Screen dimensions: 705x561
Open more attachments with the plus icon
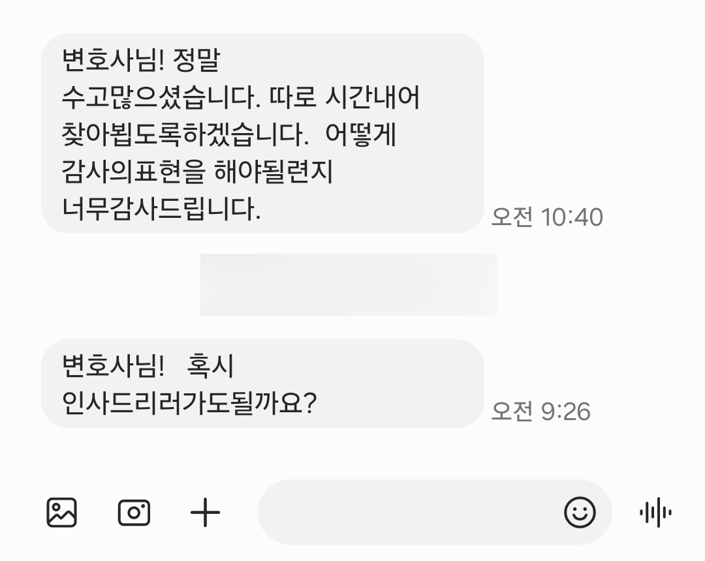(x=205, y=512)
